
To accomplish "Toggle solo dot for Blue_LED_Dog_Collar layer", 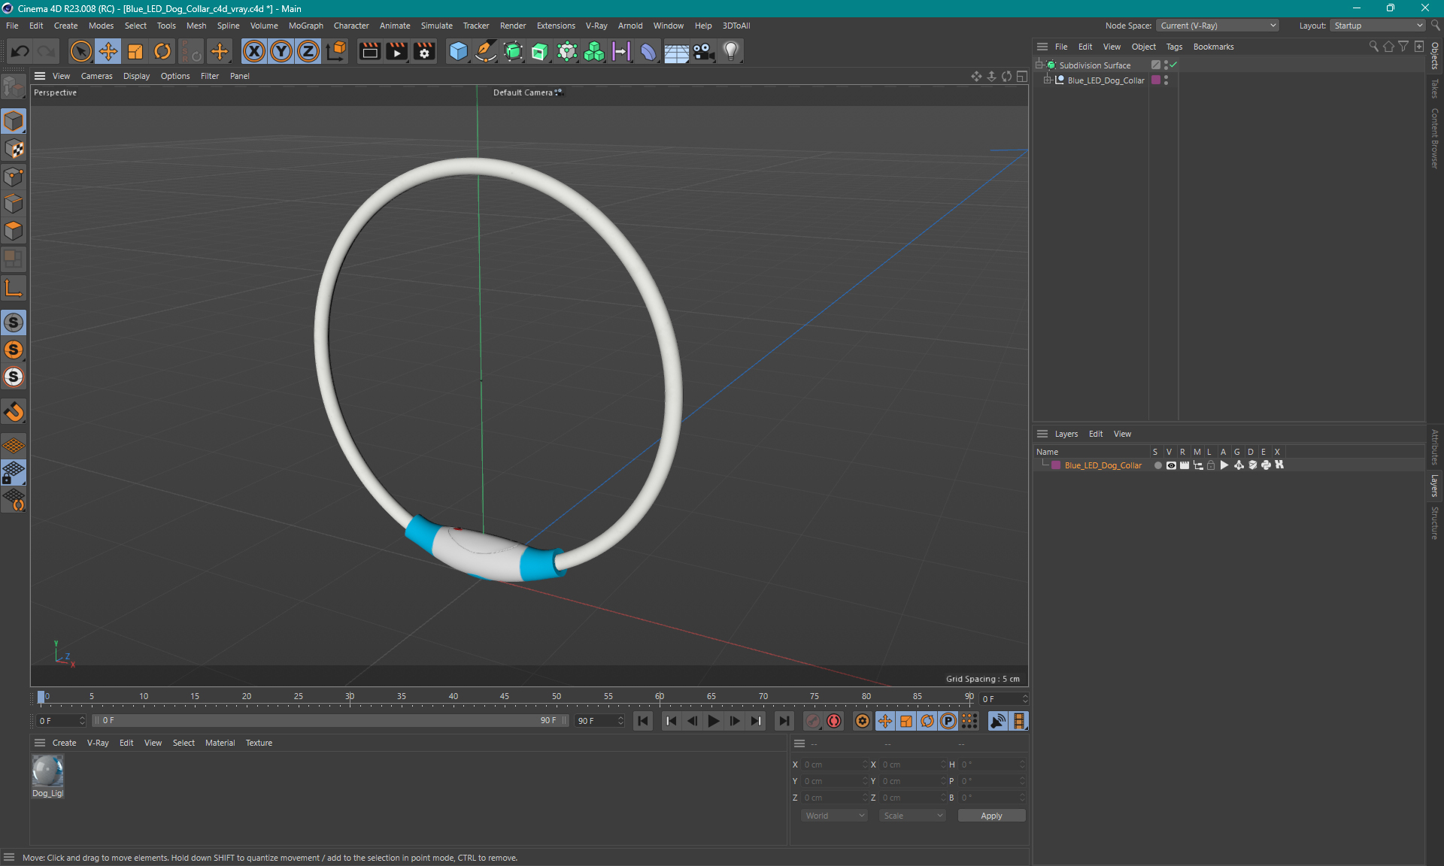I will pyautogui.click(x=1158, y=465).
